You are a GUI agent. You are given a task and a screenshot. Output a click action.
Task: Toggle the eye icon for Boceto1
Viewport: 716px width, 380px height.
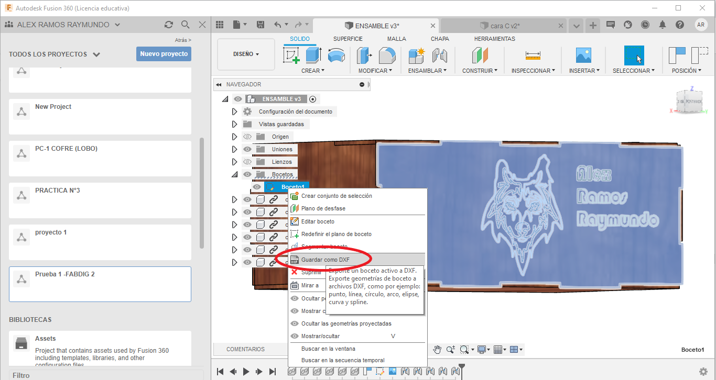(257, 187)
